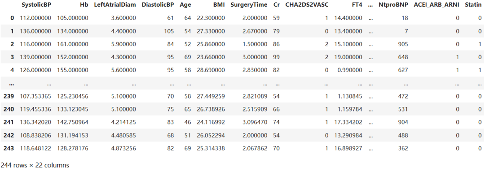
Task: Click the Age column header
Action: 185,5
